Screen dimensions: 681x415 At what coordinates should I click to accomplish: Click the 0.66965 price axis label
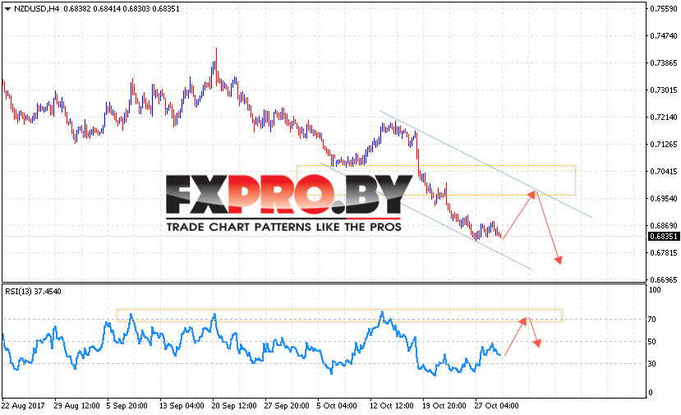coord(664,280)
